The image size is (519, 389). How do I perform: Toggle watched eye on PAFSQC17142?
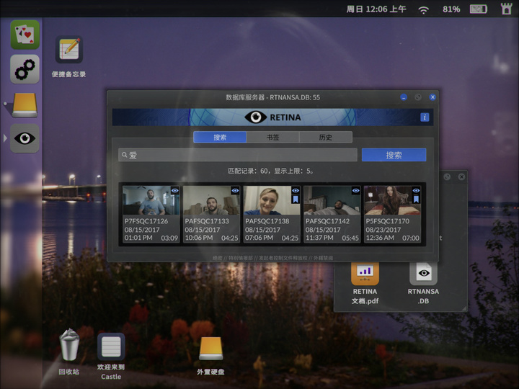[x=356, y=190]
